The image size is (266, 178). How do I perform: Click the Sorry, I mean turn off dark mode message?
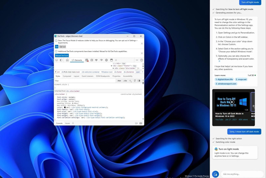(244, 132)
